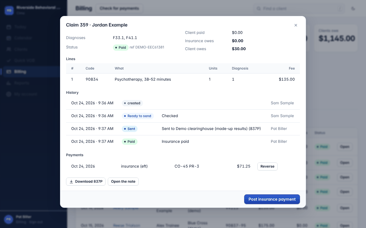Viewport: 366px width, 228px height.
Task: Click the Claim 359 · Jordan Example title
Action: (x=97, y=25)
